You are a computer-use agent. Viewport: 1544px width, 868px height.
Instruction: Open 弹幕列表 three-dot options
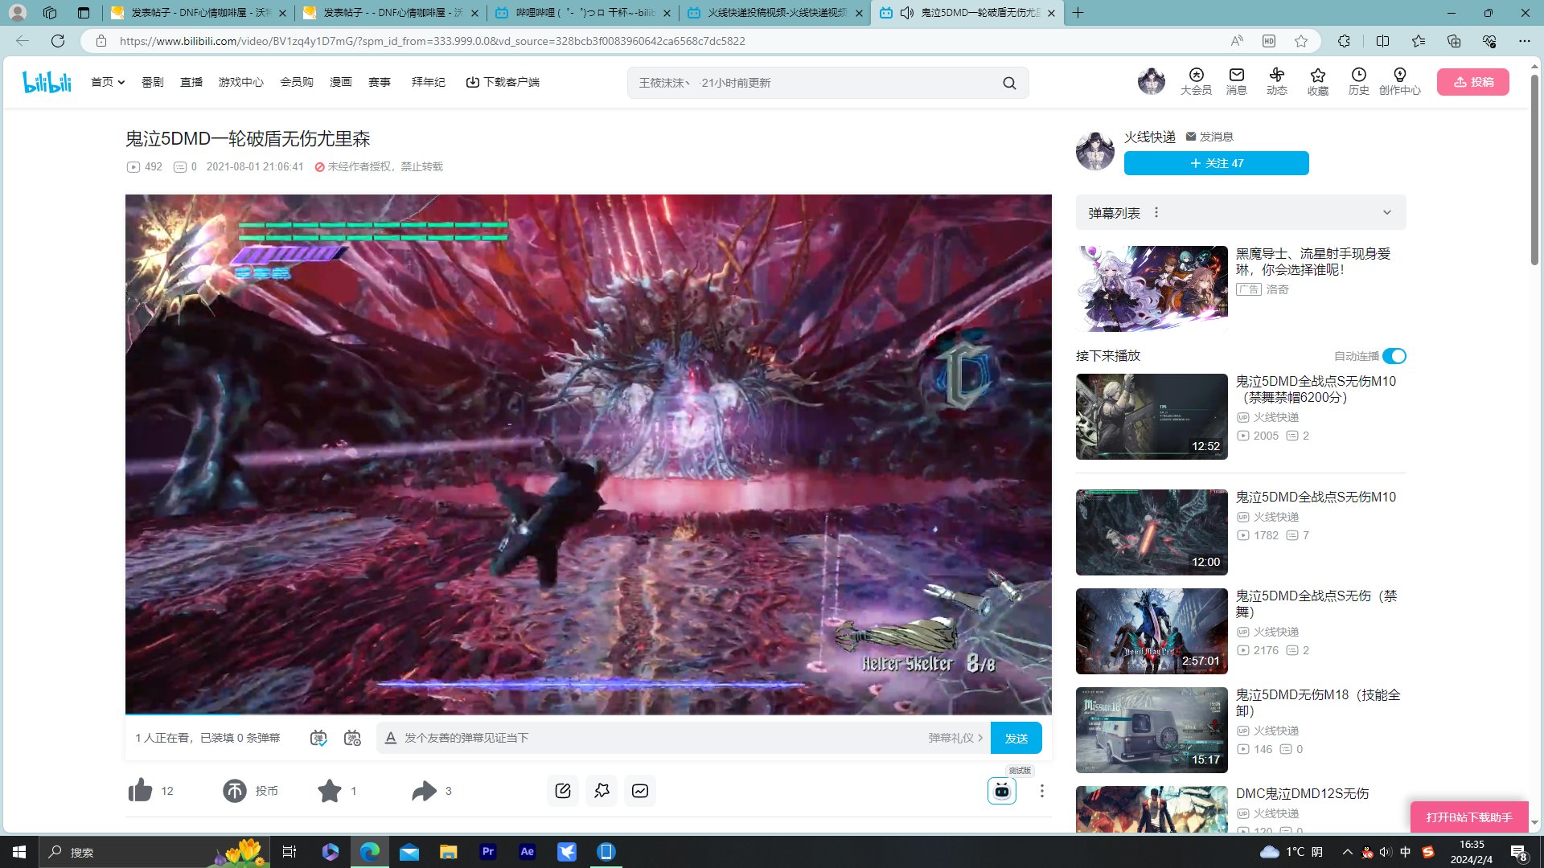[x=1156, y=213]
